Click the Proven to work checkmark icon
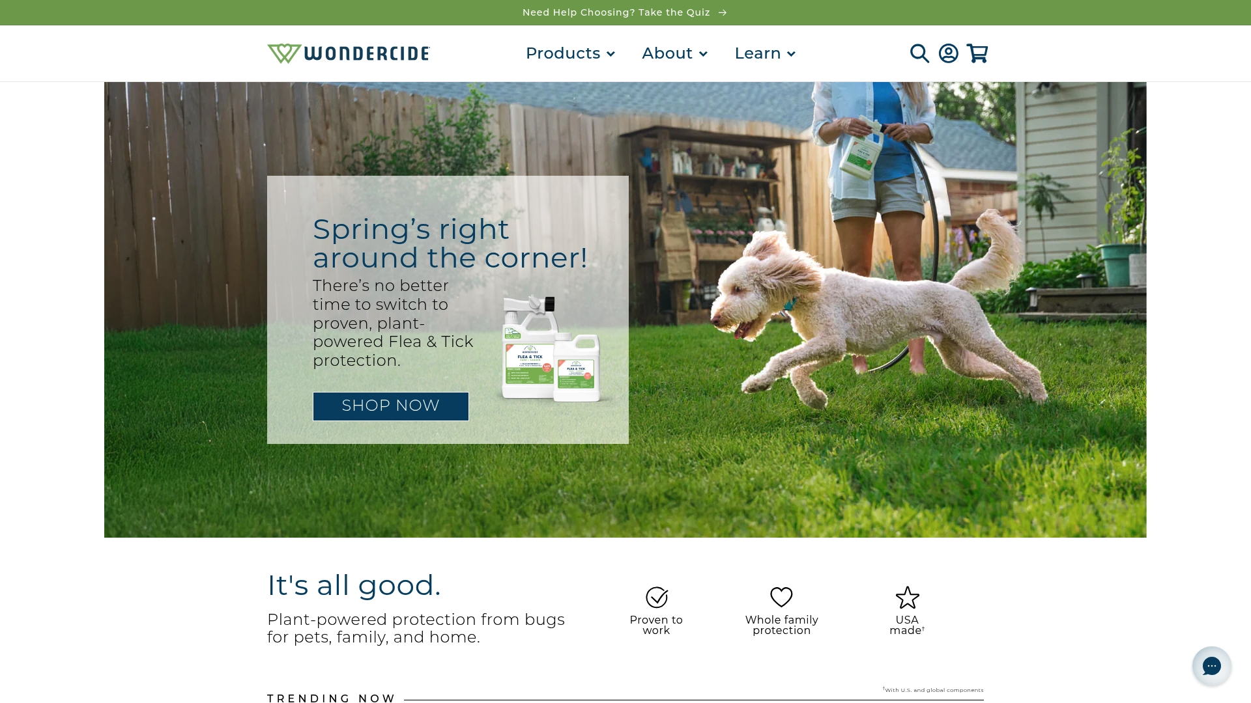 [x=657, y=597]
